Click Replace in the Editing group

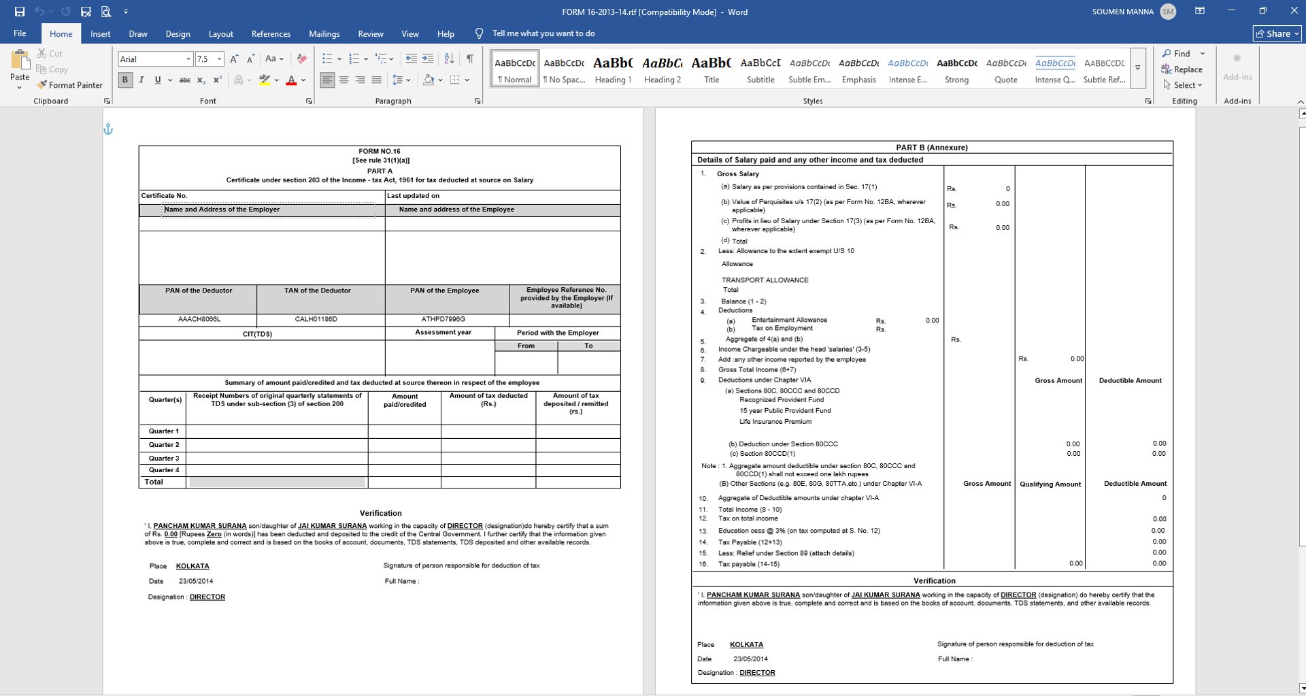pyautogui.click(x=1182, y=69)
